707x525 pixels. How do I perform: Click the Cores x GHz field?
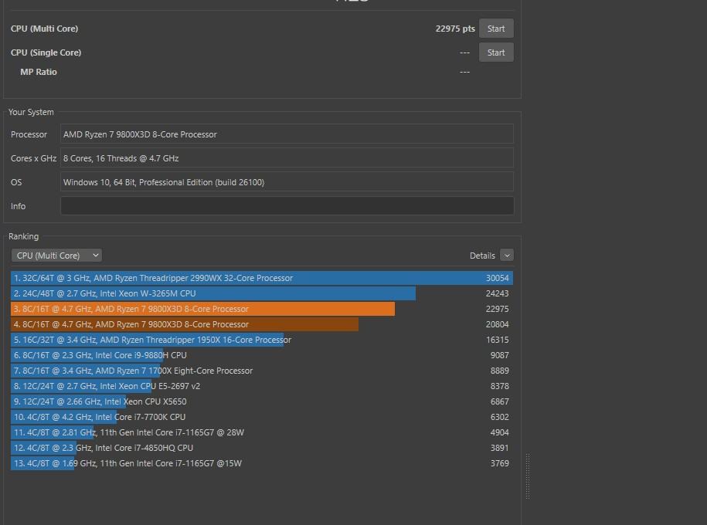287,158
